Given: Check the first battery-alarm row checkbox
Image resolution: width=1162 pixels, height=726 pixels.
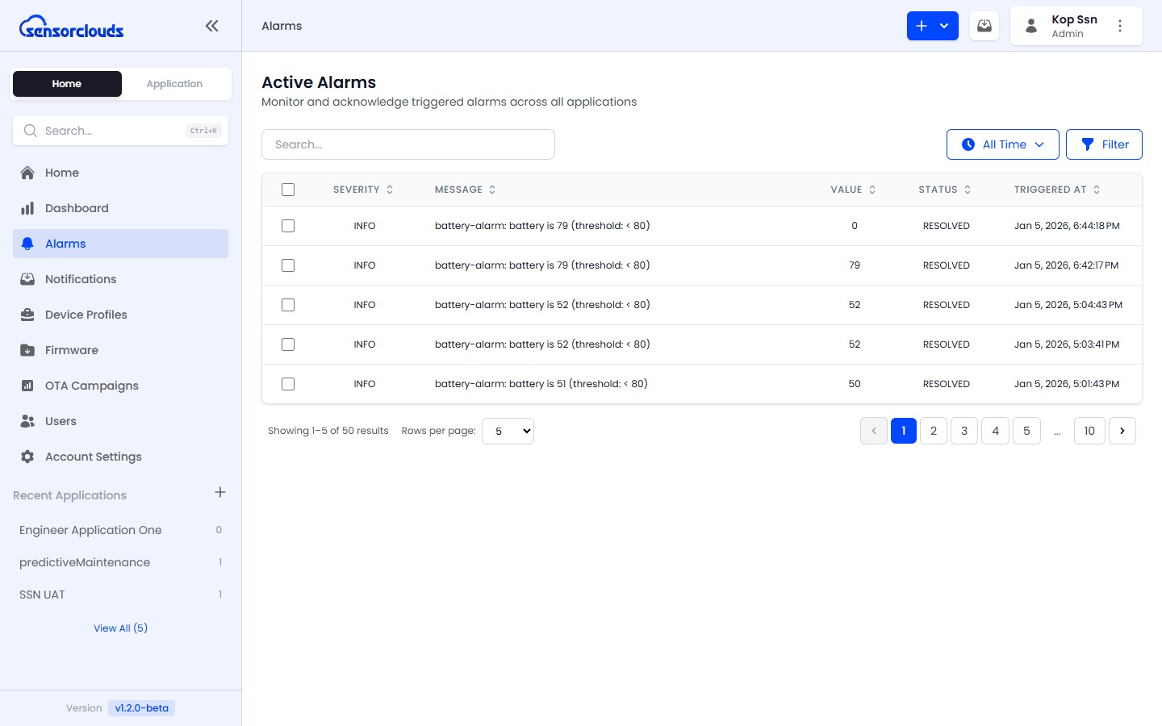Looking at the screenshot, I should (288, 226).
